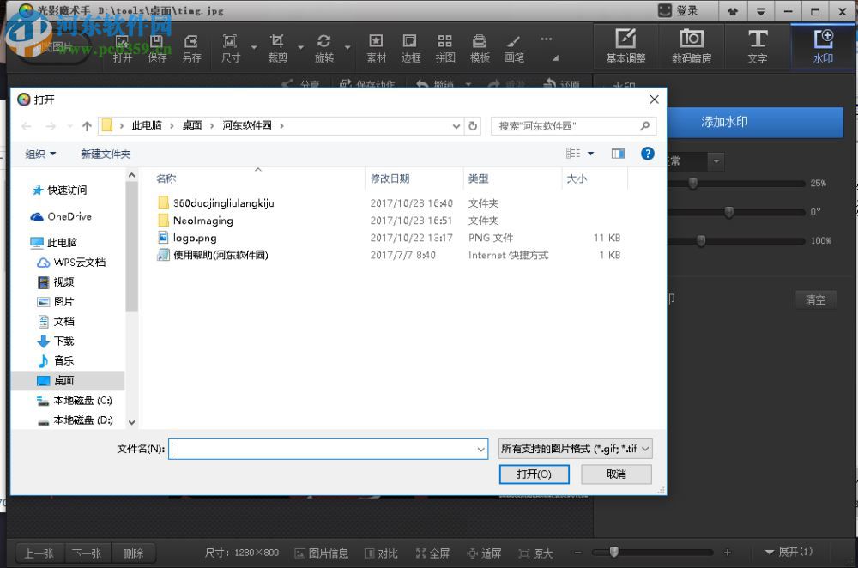Open the 桌面 folder in sidebar
The width and height of the screenshot is (858, 568).
(64, 380)
